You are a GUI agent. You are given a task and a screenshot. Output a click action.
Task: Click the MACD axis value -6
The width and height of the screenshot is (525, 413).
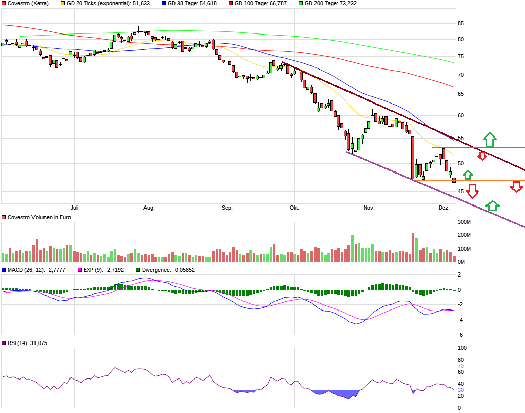[x=460, y=335]
